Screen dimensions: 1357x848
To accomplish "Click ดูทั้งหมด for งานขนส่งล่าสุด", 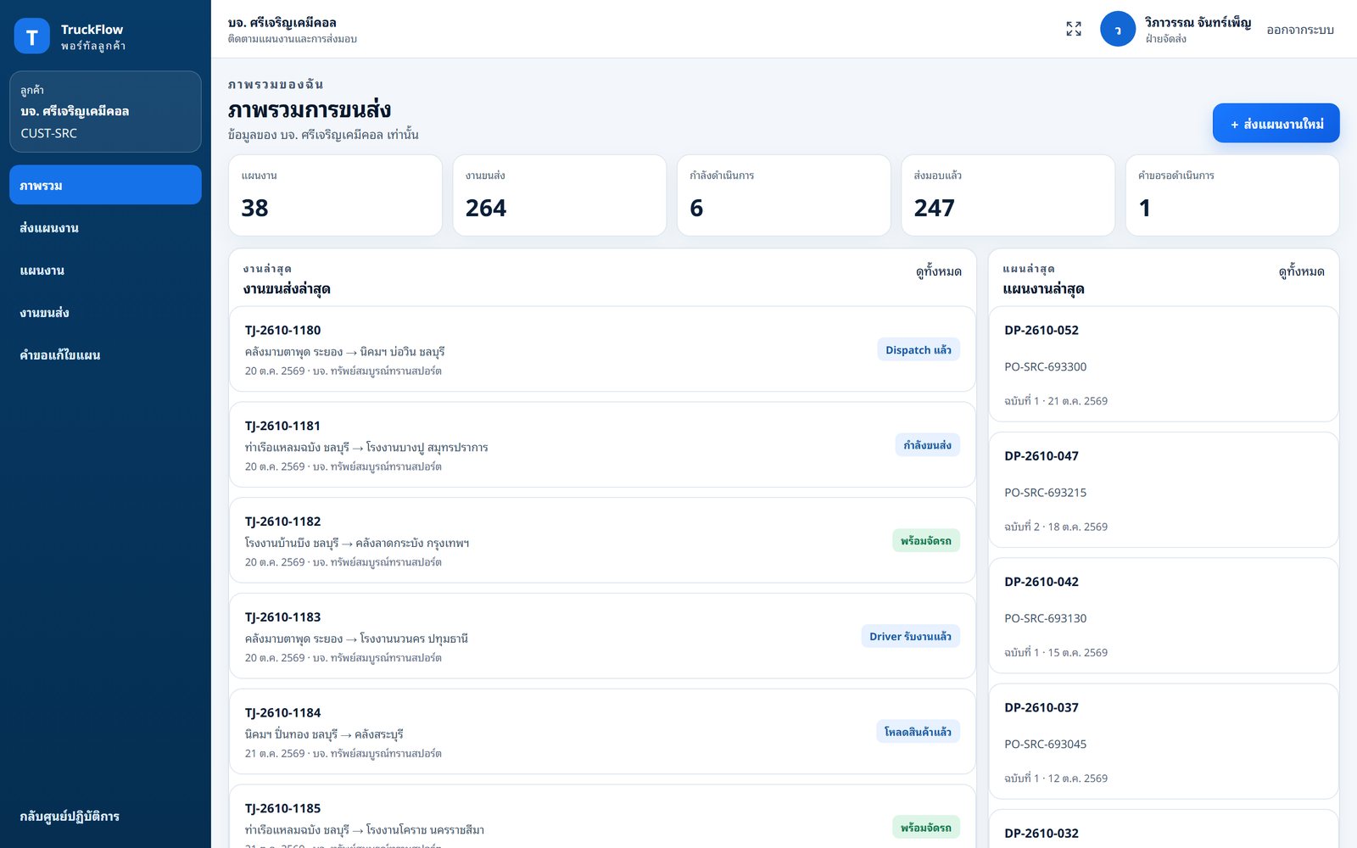I will (938, 271).
